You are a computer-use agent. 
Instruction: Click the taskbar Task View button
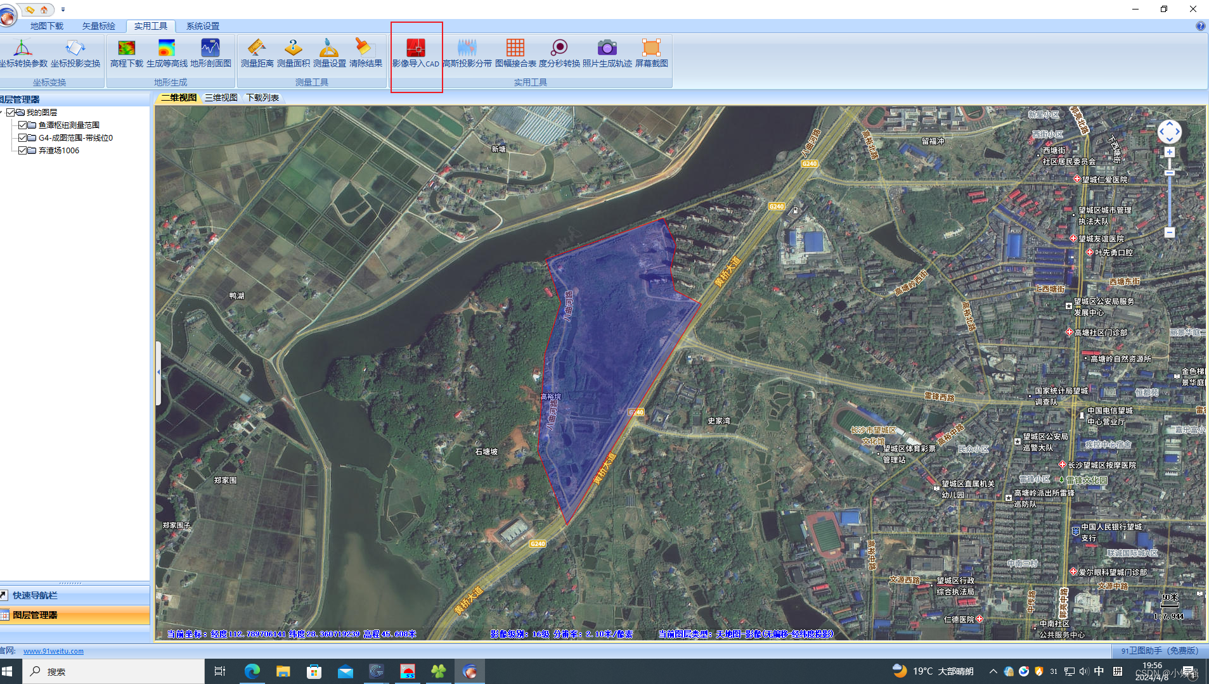220,671
